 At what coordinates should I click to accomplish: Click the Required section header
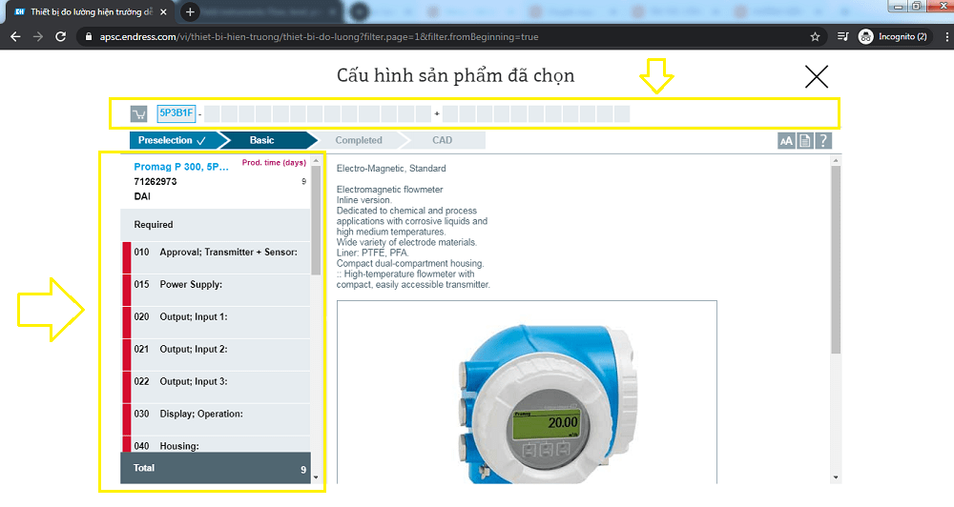(x=216, y=225)
